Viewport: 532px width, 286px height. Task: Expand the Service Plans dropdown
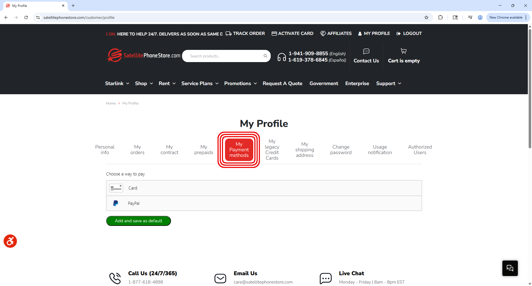[200, 83]
